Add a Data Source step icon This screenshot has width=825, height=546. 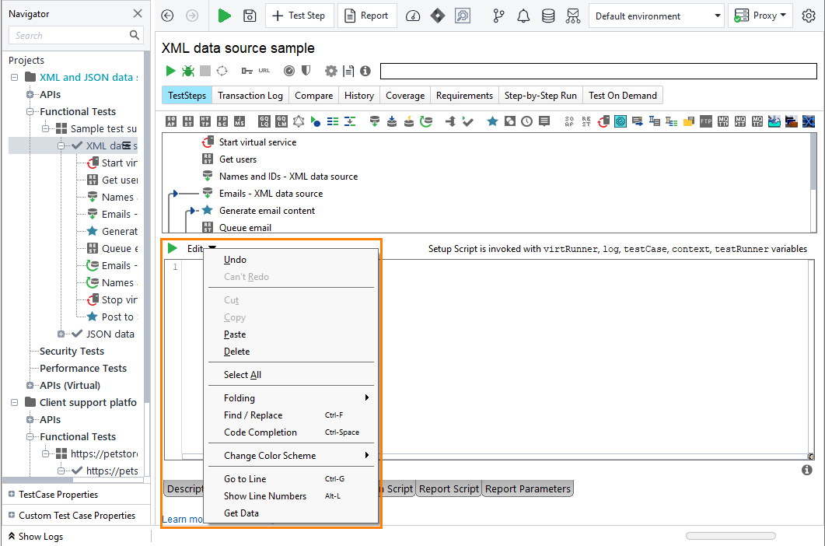[374, 121]
